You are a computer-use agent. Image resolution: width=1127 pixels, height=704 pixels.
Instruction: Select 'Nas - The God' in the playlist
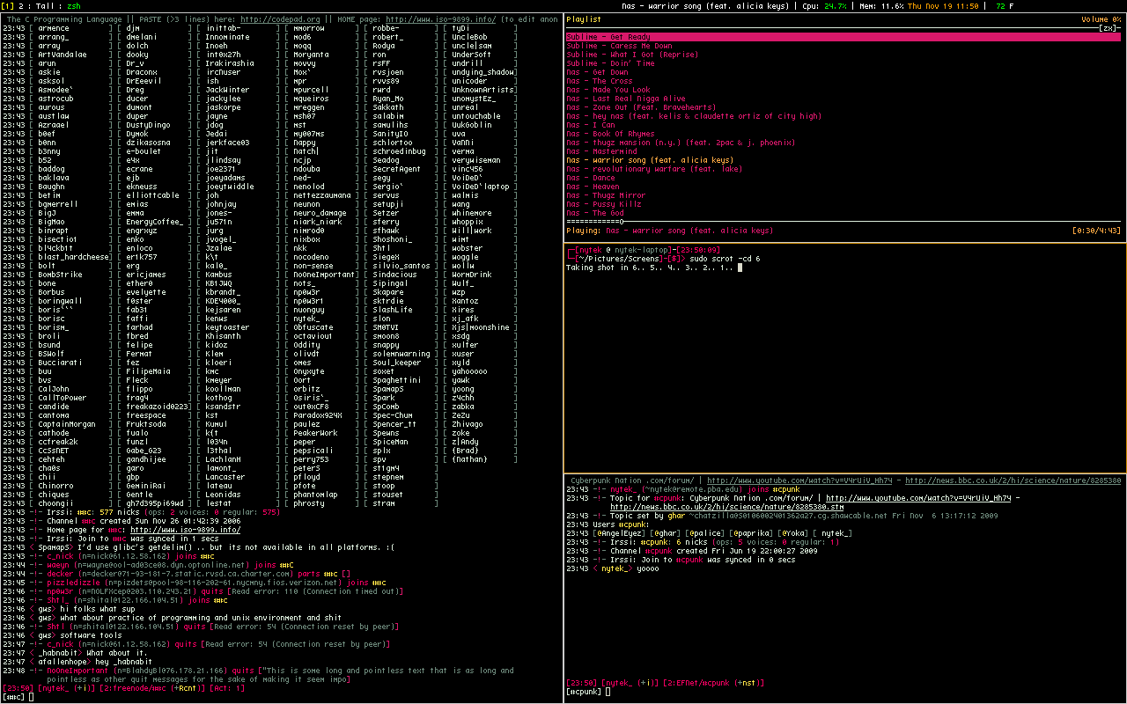tap(595, 213)
